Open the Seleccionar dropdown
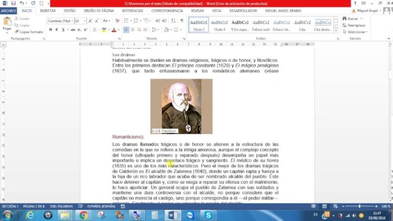Viewport: 393px width, 221px height. [x=355, y=32]
